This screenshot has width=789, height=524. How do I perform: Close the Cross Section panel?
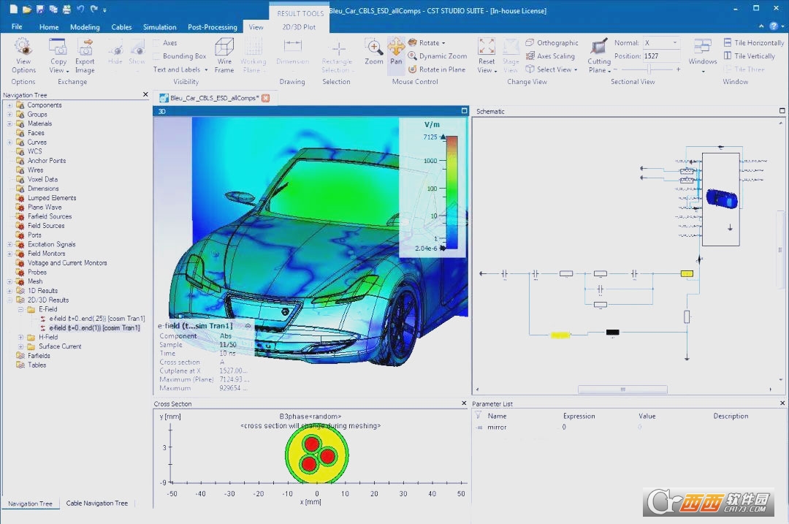(x=464, y=403)
